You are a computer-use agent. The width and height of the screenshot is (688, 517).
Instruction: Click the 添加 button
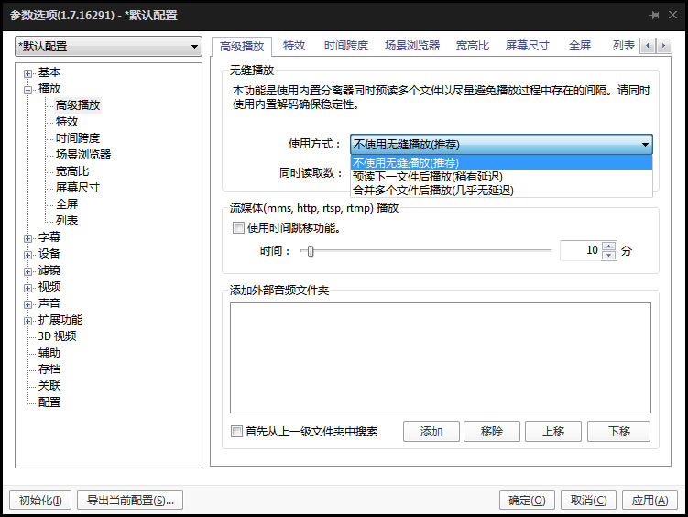click(x=431, y=432)
